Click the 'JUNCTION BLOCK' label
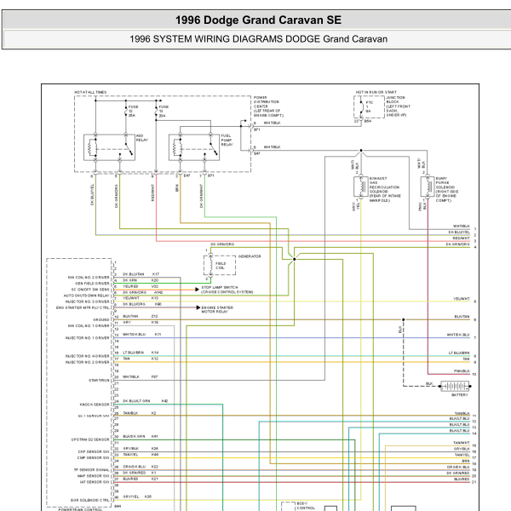Viewport: 511px width, 511px height. click(396, 100)
